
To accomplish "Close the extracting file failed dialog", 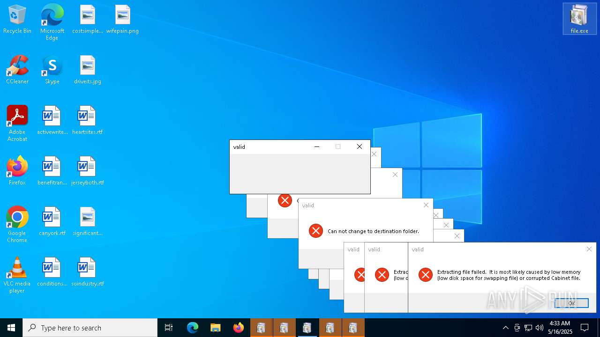I will pos(589,249).
